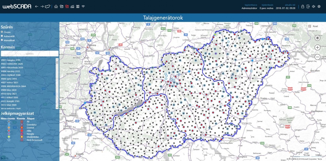Zoom out the map with minus button
This screenshot has height=161, width=326.
tap(317, 57)
